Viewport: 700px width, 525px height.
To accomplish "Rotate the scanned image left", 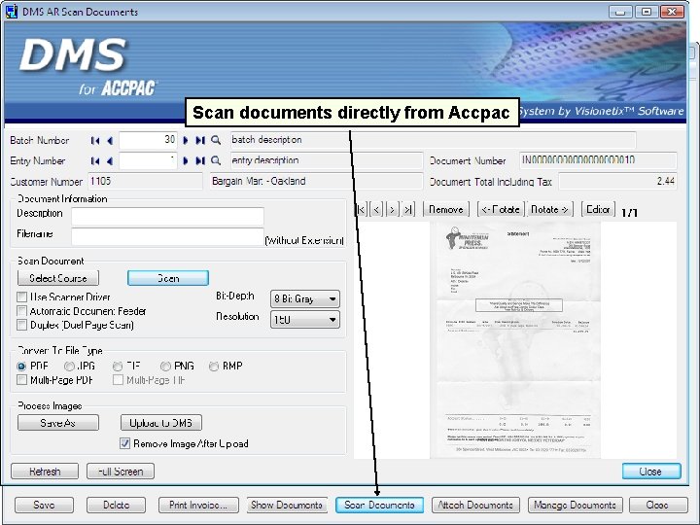I will pos(501,209).
